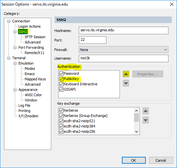Click key exchange list scroll-up arrow
177x168 pixels.
(136, 111)
